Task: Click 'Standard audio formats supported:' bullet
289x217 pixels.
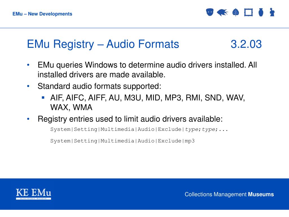Action: point(99,86)
